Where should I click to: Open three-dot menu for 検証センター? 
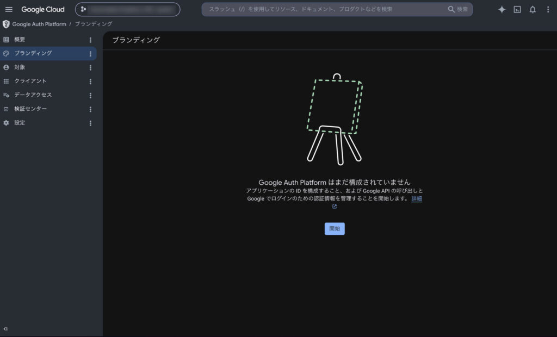coord(90,109)
